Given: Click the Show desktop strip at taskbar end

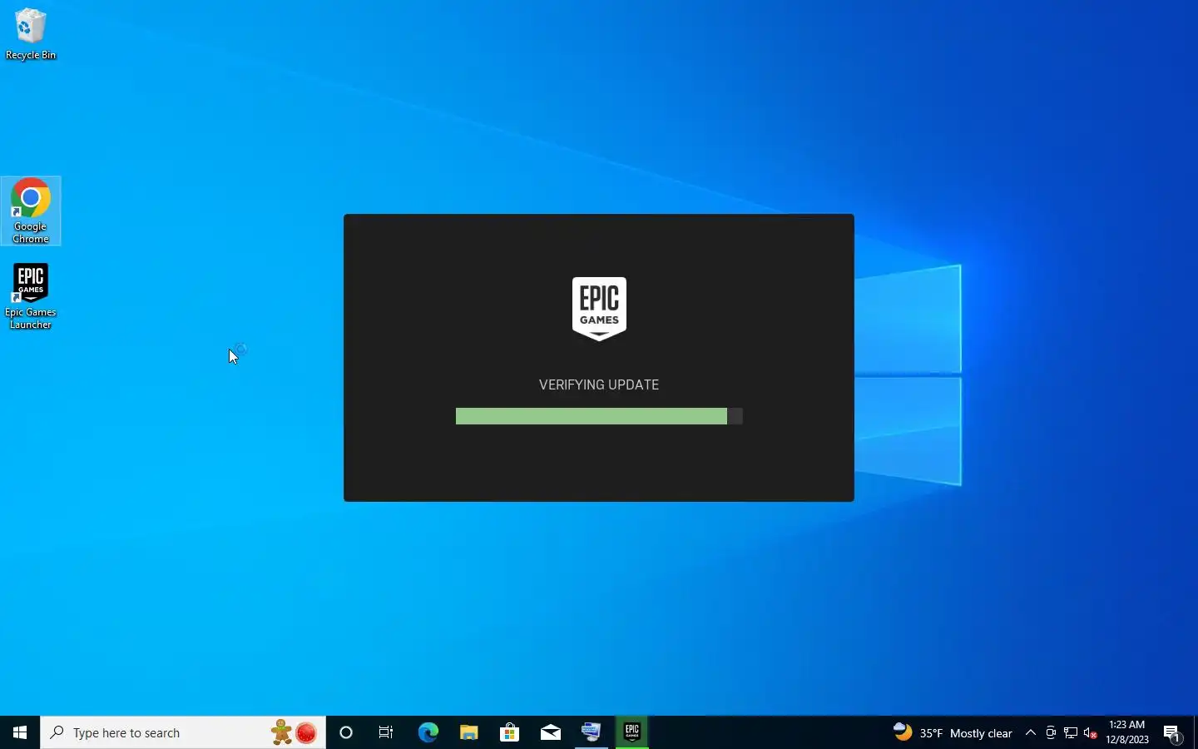Looking at the screenshot, I should (1196, 732).
